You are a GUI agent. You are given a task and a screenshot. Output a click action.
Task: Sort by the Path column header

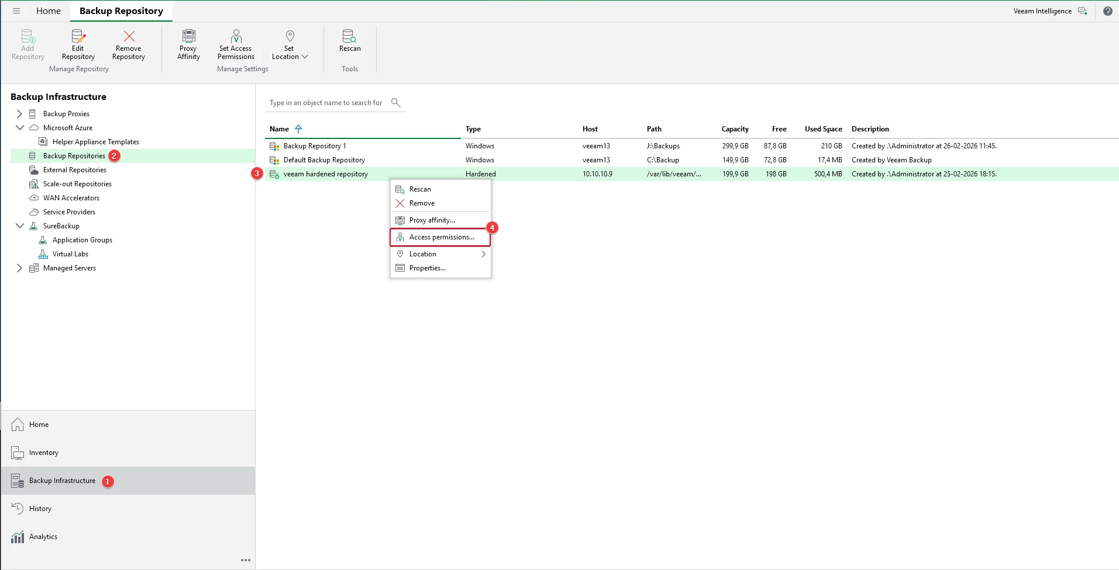(654, 129)
